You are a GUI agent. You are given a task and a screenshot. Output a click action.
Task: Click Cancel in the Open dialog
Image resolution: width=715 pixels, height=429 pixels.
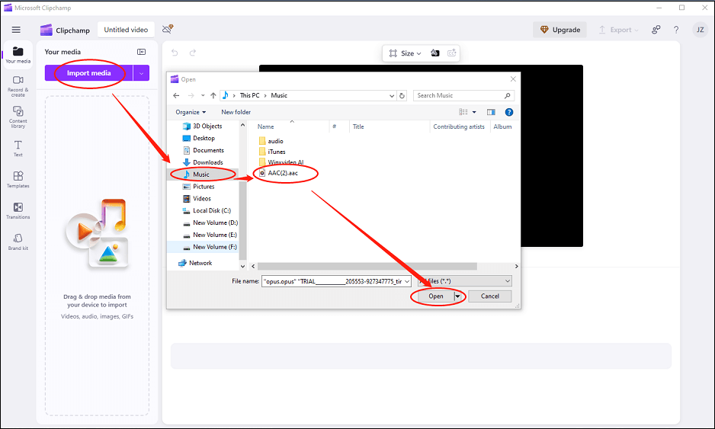pyautogui.click(x=489, y=296)
